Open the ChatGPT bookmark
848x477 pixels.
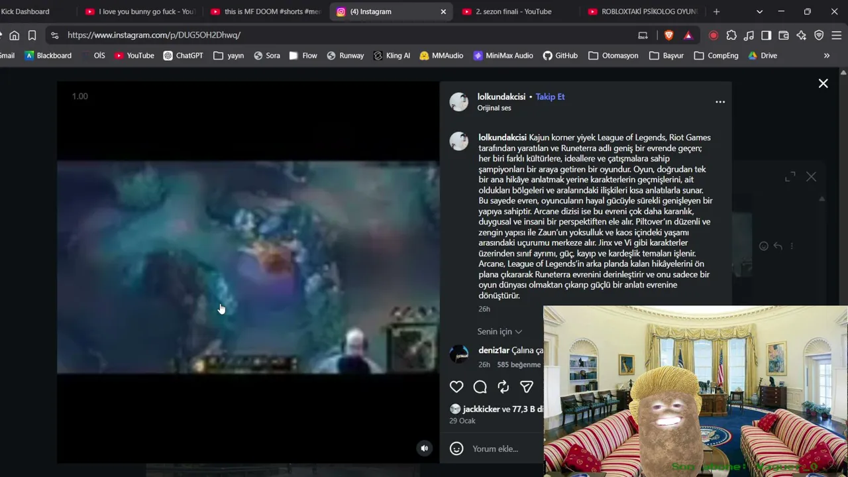(x=184, y=56)
